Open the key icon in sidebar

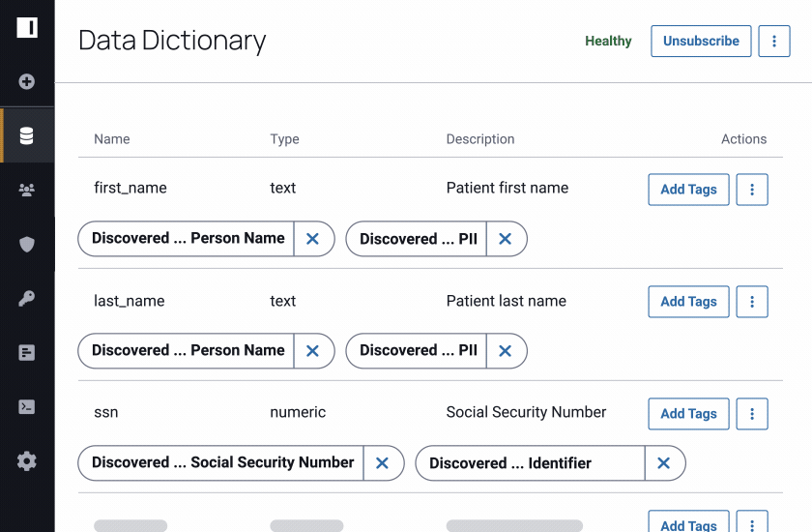tap(26, 298)
